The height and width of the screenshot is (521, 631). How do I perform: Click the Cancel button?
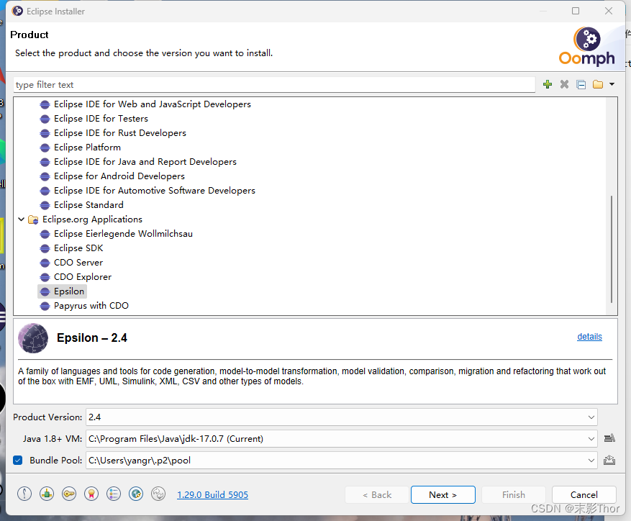coord(584,494)
